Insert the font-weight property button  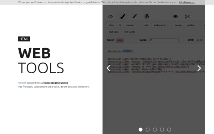click(129, 32)
